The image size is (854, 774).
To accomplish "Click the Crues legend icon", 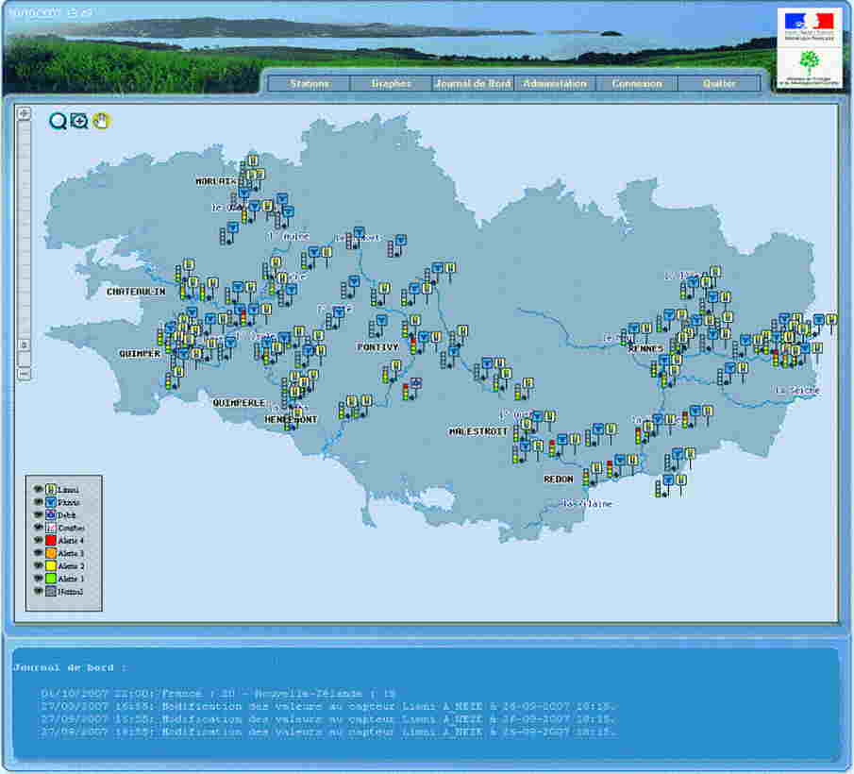I will [49, 527].
